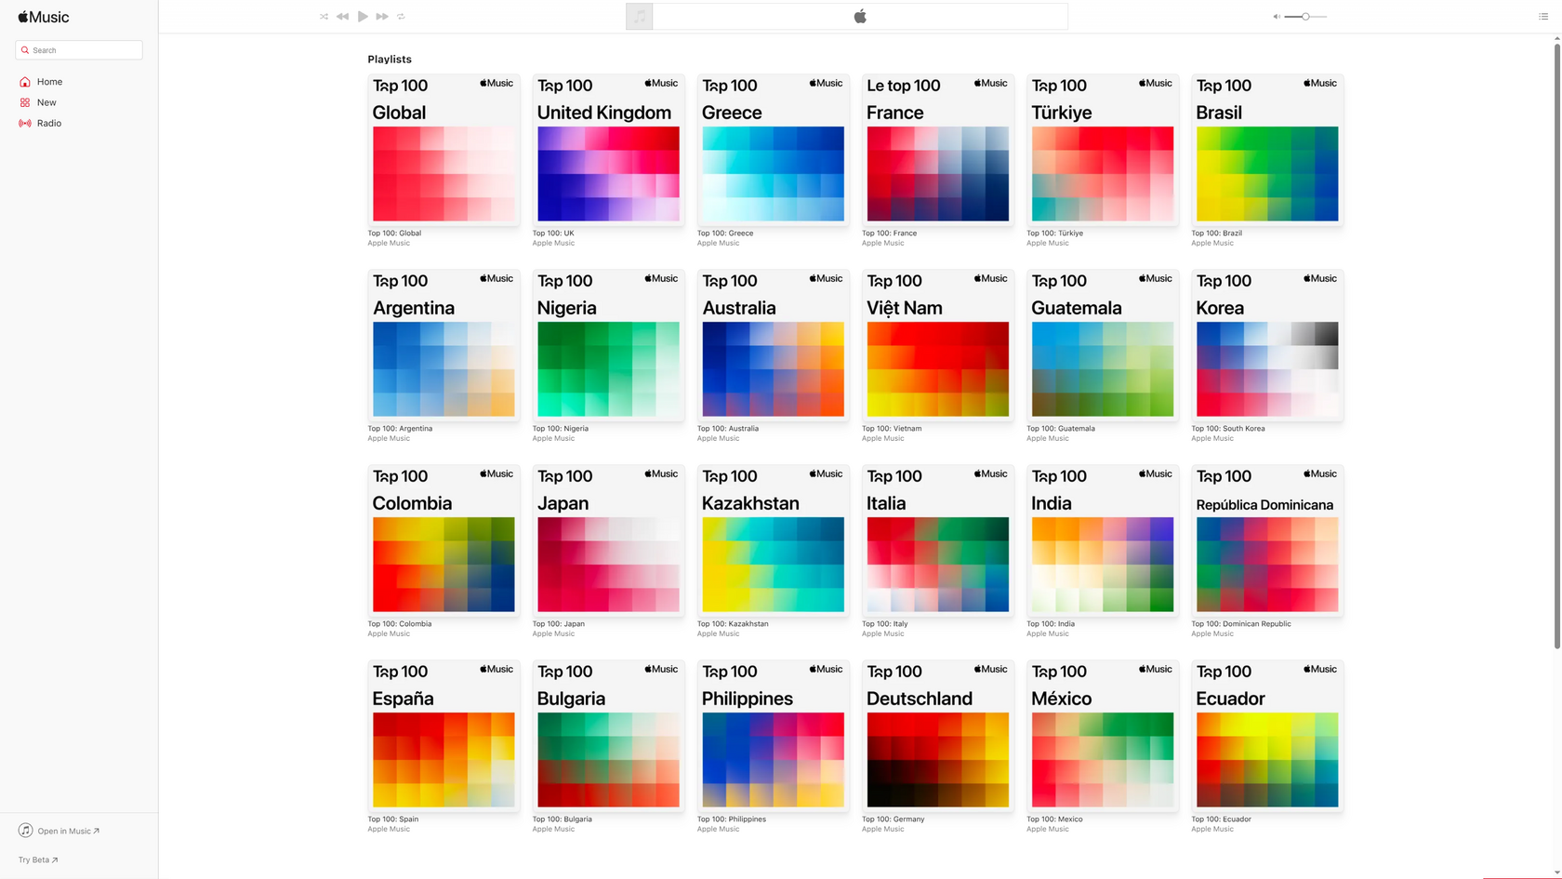Image resolution: width=1562 pixels, height=879 pixels.
Task: Toggle repeat mode
Action: point(402,17)
